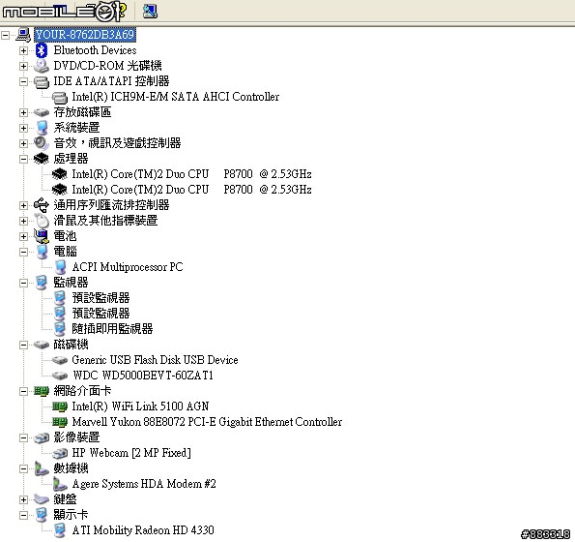Expand the 存放磁碟區 node
Image resolution: width=575 pixels, height=542 pixels.
[23, 112]
